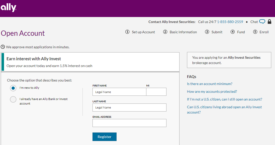This screenshot has width=275, height=145.
Task: Click "Earn interest with Ally Invest" banner heading
Action: pyautogui.click(x=34, y=59)
